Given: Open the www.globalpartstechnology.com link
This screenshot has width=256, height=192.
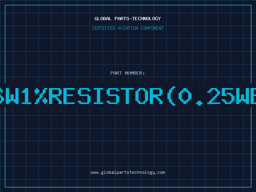Looking at the screenshot, I should tap(128, 172).
